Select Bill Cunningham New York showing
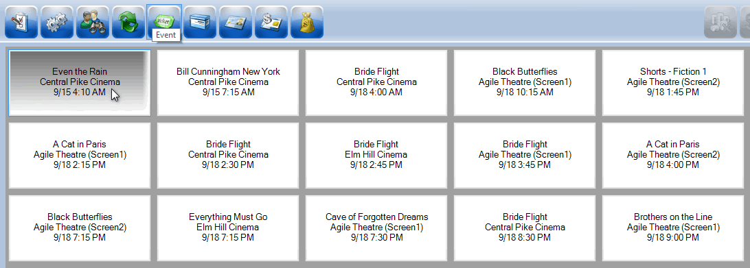The width and height of the screenshot is (750, 268). coord(228,83)
